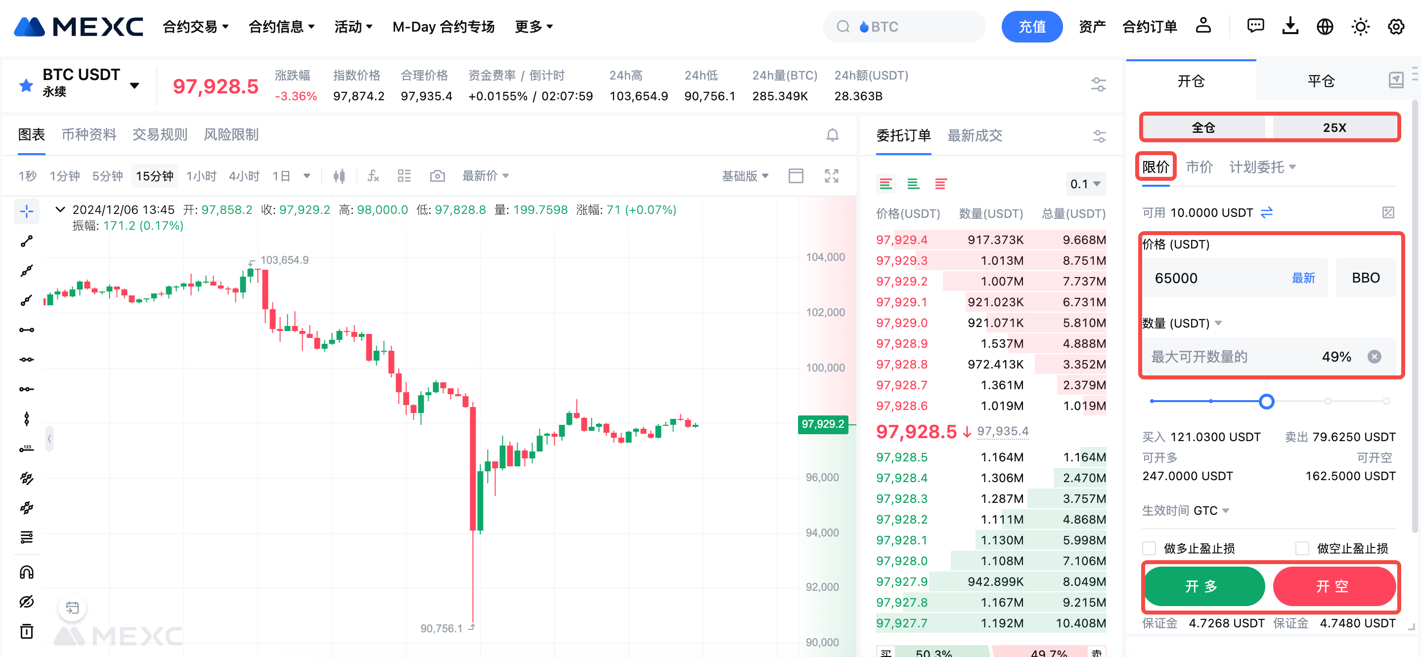The width and height of the screenshot is (1421, 657).
Task: Open the indicators fx icon
Action: point(373,176)
